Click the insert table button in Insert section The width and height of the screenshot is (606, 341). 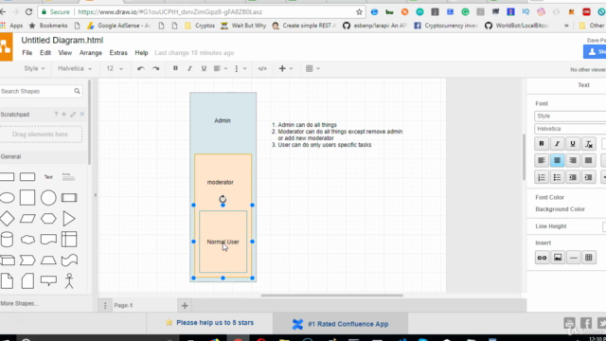coord(589,258)
